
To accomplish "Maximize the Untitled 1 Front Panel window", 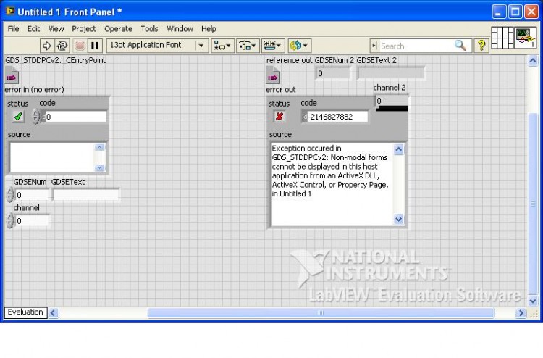I will 515,12.
